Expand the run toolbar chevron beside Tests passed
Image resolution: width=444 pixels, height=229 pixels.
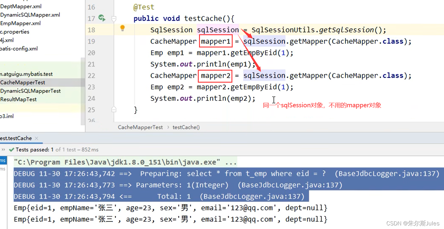click(x=3, y=150)
